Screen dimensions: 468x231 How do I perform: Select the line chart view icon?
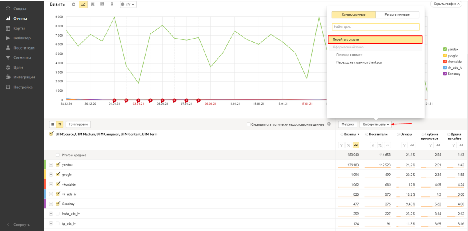pos(83,4)
